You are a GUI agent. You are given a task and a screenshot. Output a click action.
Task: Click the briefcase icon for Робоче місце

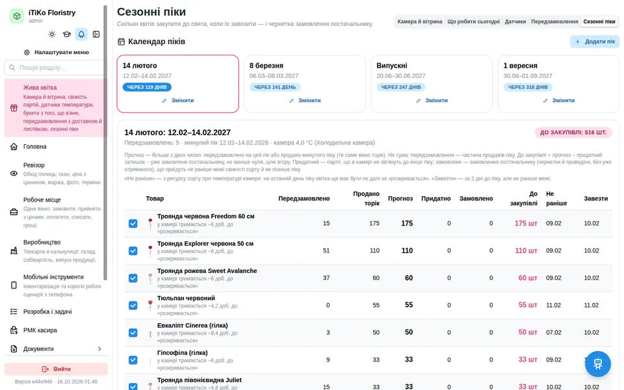[x=14, y=212]
